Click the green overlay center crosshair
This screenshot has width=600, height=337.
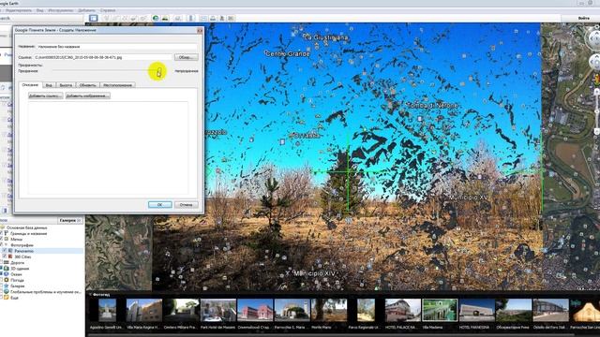pyautogui.click(x=348, y=171)
